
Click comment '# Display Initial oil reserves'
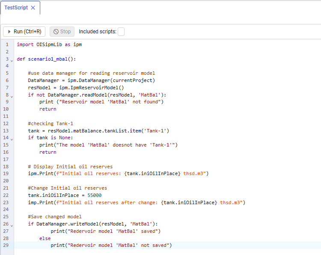click(71, 167)
